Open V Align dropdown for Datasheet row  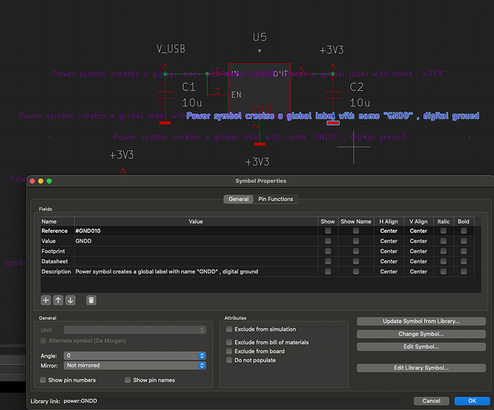point(419,261)
